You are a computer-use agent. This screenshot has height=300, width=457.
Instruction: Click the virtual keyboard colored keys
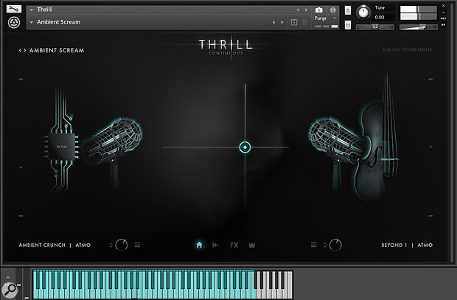(x=144, y=285)
